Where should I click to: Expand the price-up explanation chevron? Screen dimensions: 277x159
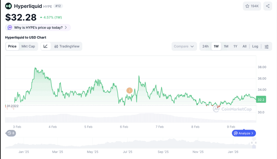pyautogui.click(x=66, y=28)
